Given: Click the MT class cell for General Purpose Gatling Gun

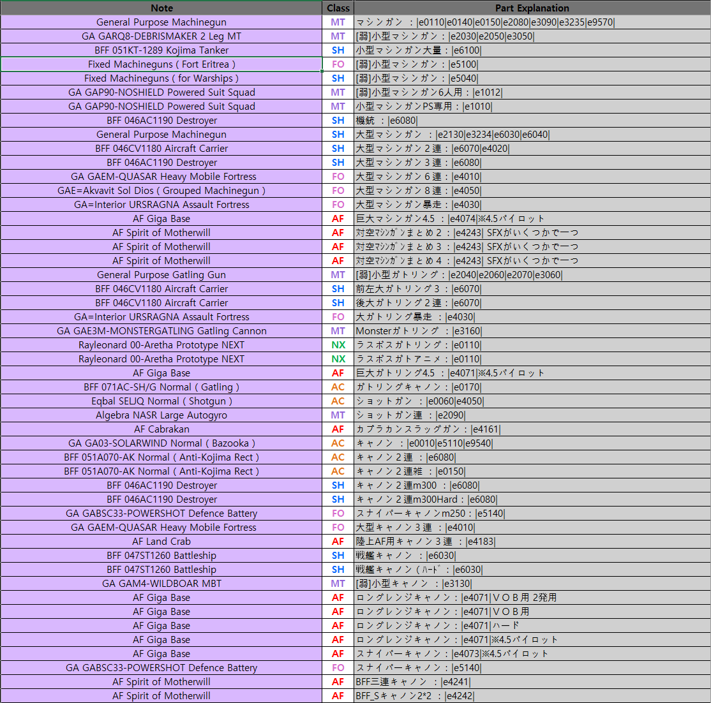Looking at the screenshot, I should (x=338, y=275).
